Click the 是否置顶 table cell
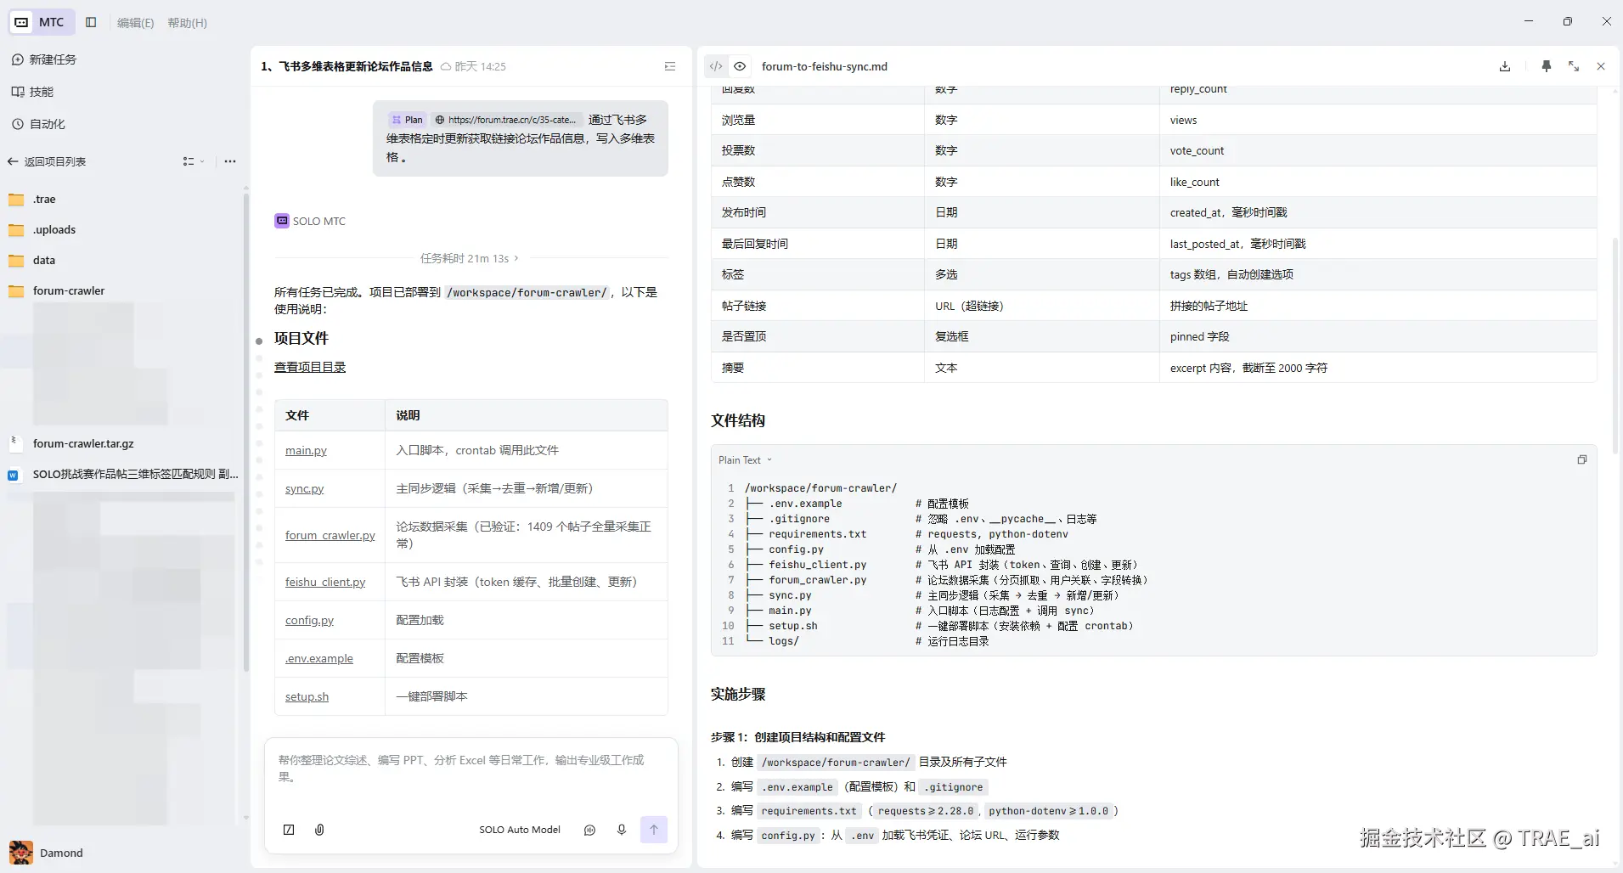Viewport: 1623px width, 873px height. pos(817,336)
